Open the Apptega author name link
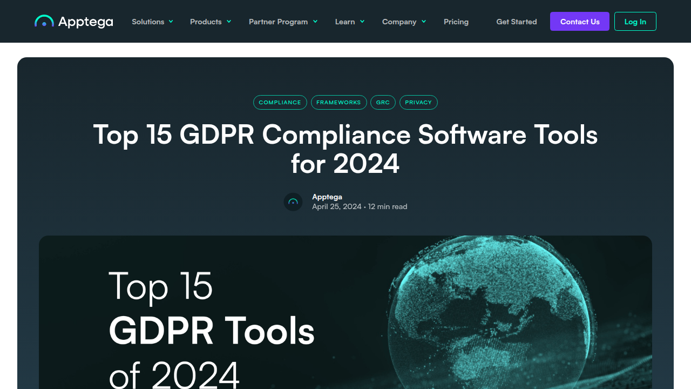The width and height of the screenshot is (691, 389). (x=327, y=197)
